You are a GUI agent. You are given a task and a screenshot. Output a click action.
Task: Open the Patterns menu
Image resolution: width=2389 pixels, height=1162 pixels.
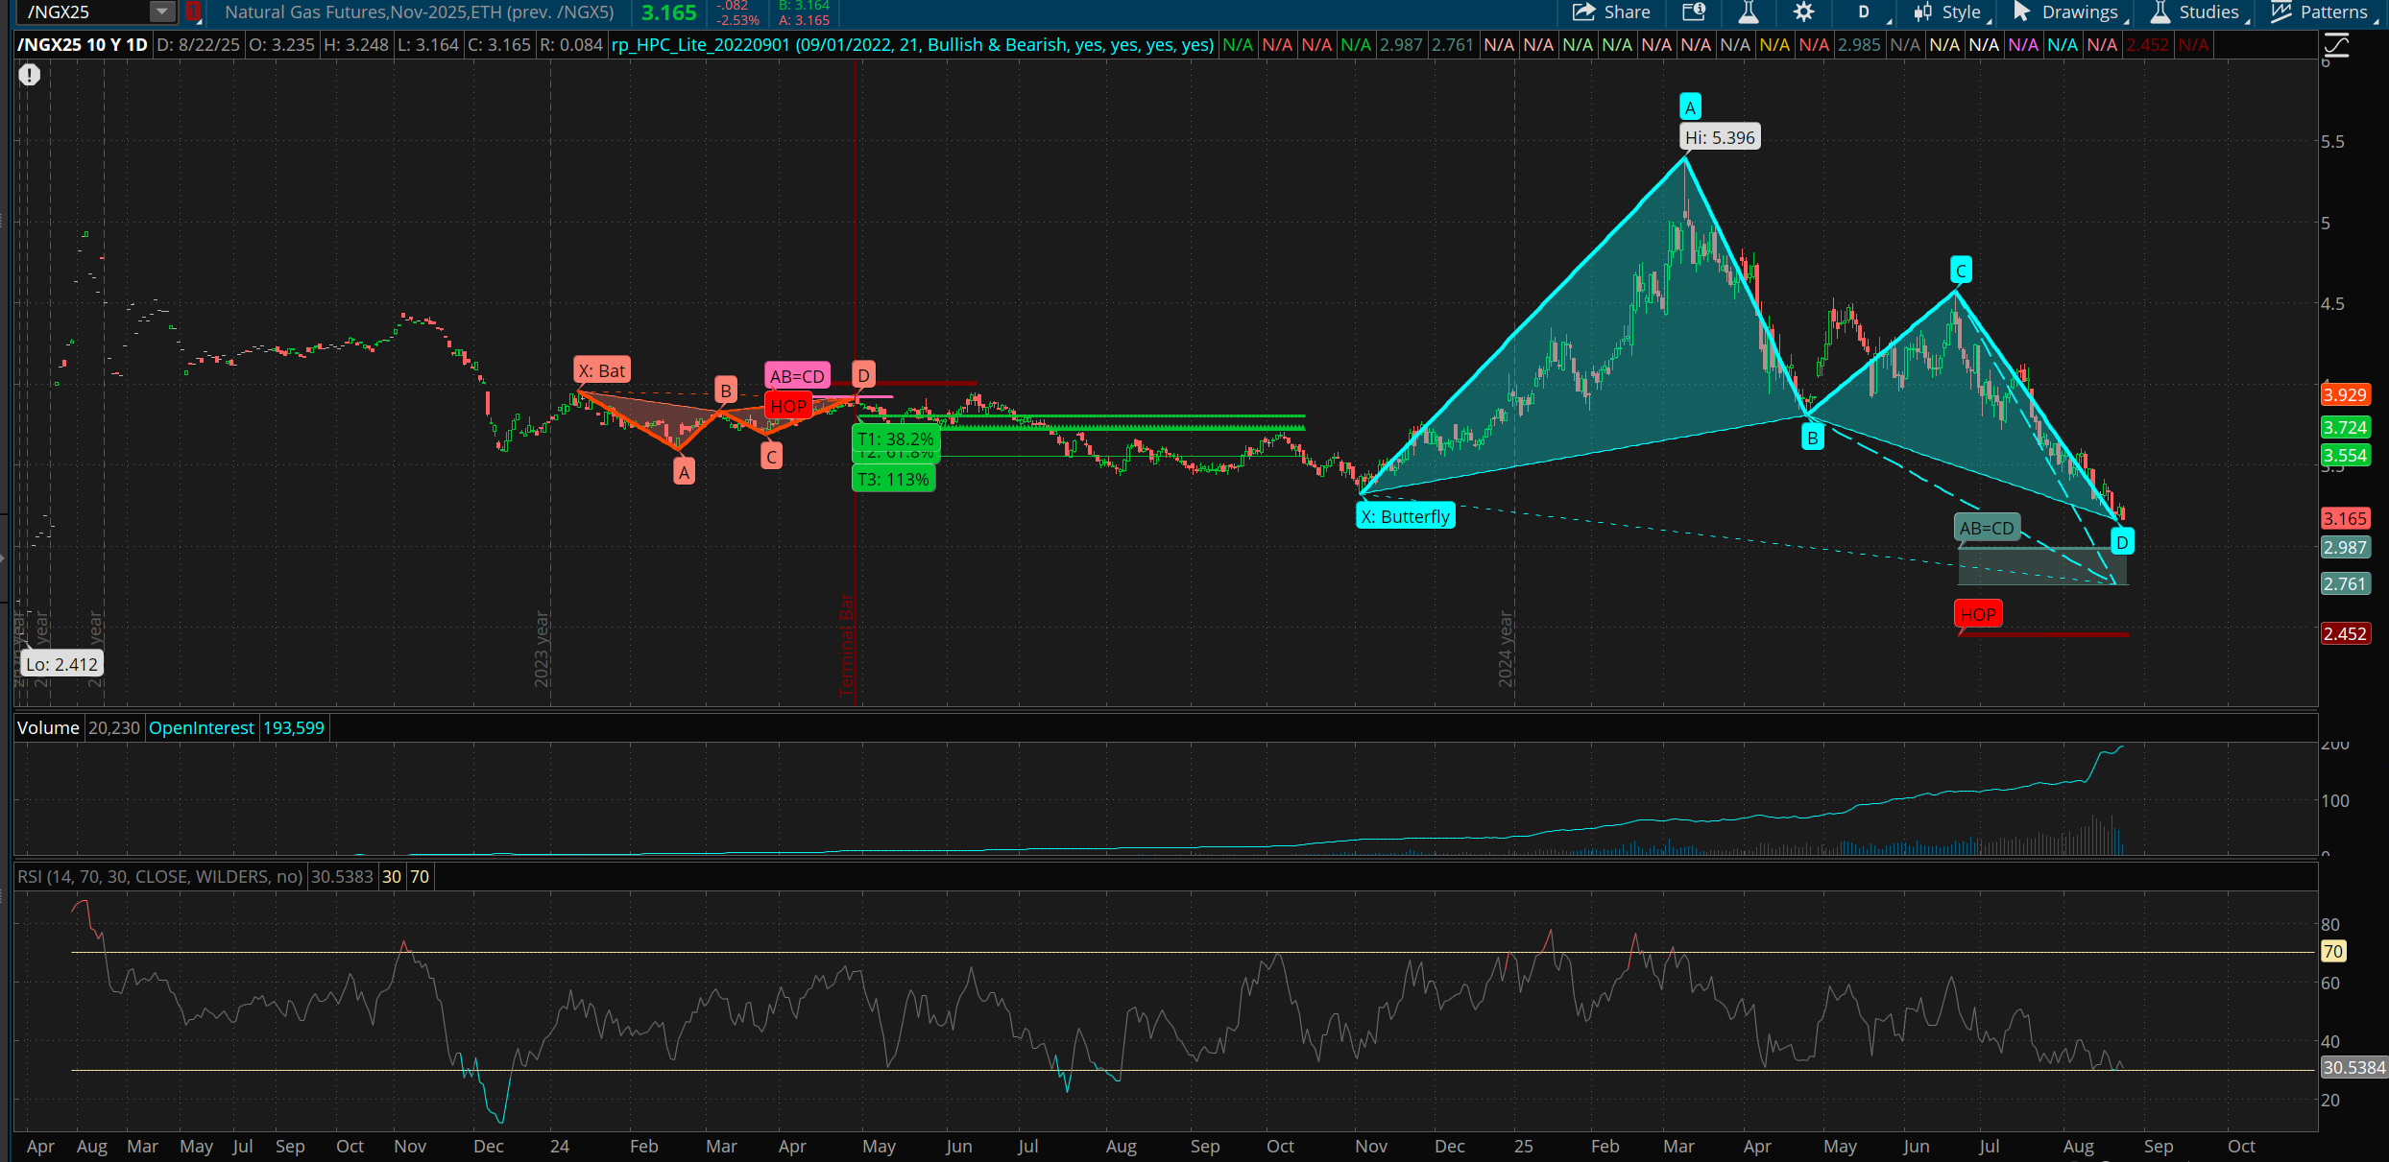coord(2333,12)
